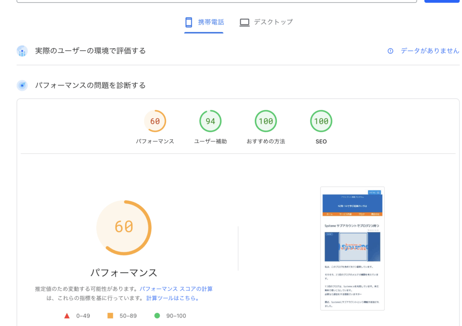
Task: Click the real-user data icon beside 実際のユーザーの環境で評価する
Action: (x=22, y=51)
